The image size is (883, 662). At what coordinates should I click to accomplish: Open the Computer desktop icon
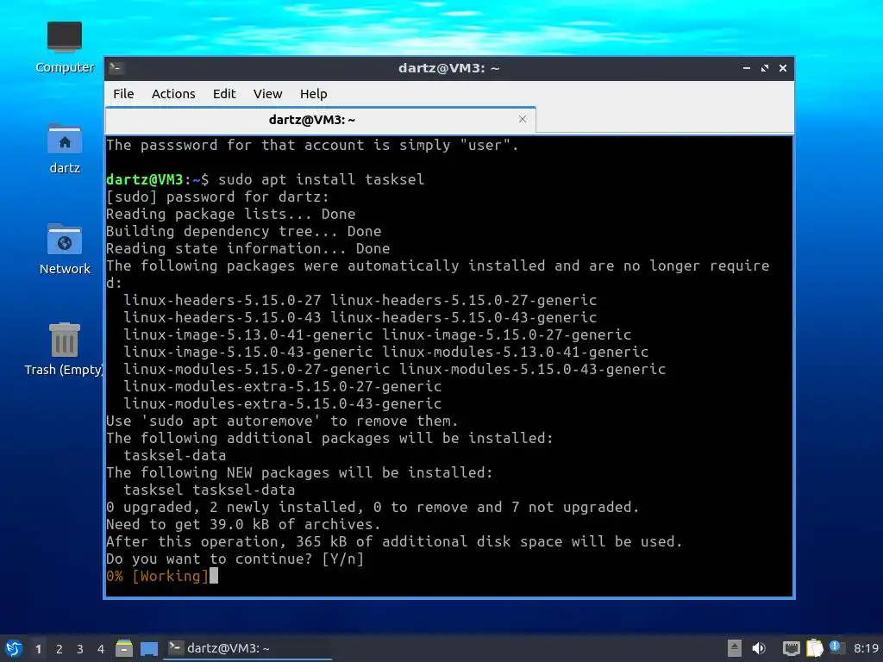coord(64,47)
